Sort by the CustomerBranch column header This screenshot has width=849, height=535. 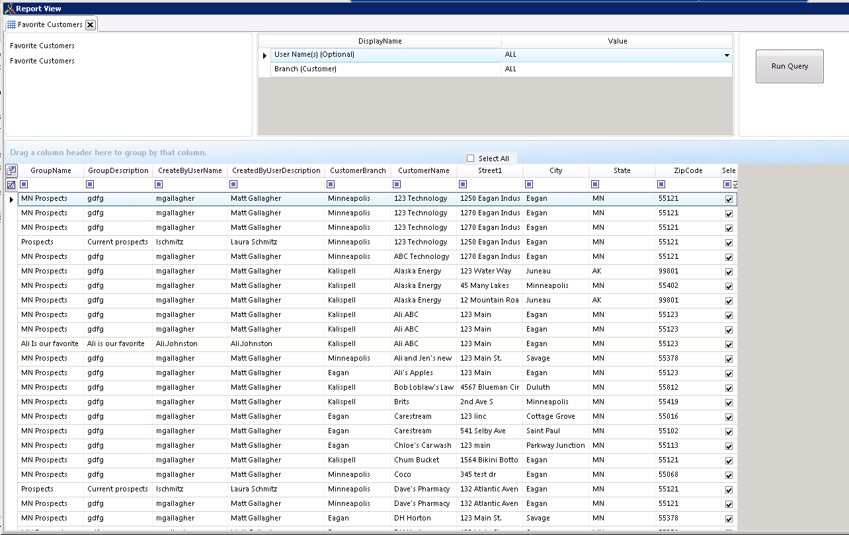click(358, 170)
